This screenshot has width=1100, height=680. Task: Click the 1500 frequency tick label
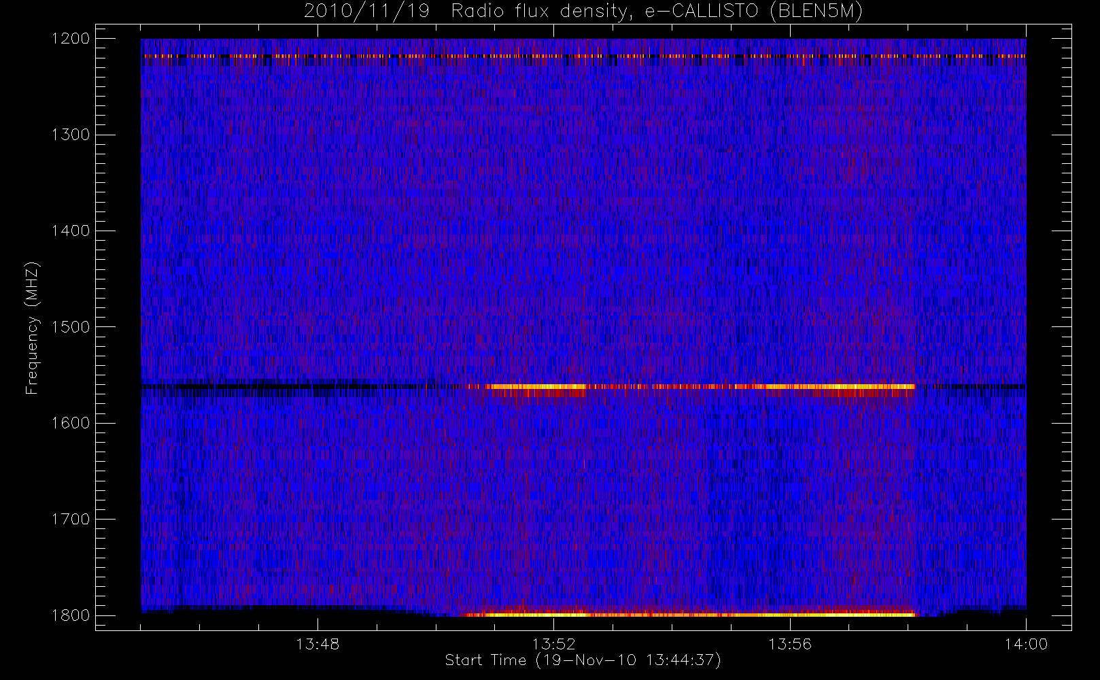pos(71,327)
